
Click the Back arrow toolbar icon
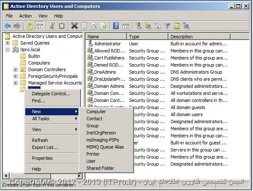click(7, 26)
